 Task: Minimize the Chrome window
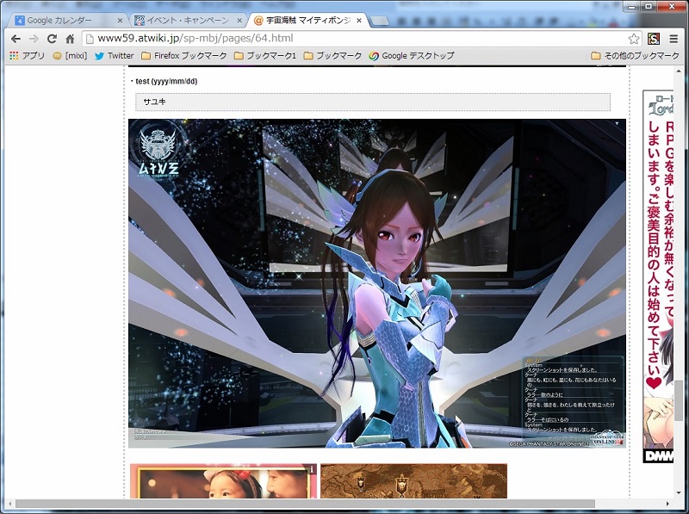pos(631,6)
